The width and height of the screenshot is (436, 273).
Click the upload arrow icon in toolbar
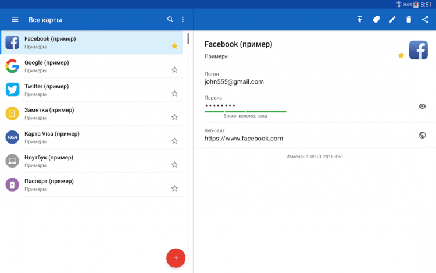point(360,20)
